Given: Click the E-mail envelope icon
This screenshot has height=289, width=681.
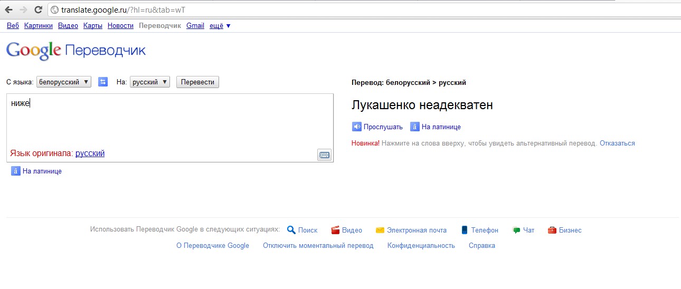Looking at the screenshot, I should [x=380, y=230].
